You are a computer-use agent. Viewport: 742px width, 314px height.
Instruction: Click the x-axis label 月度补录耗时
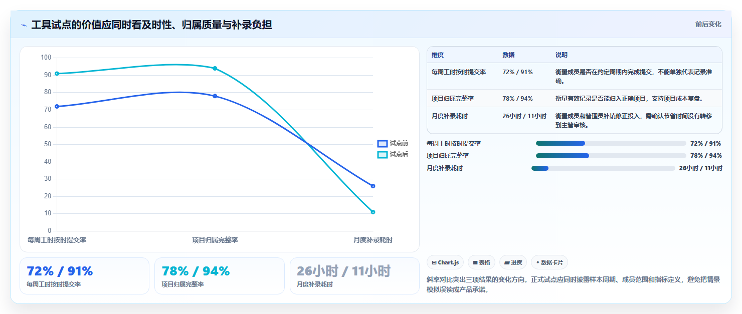click(x=373, y=240)
